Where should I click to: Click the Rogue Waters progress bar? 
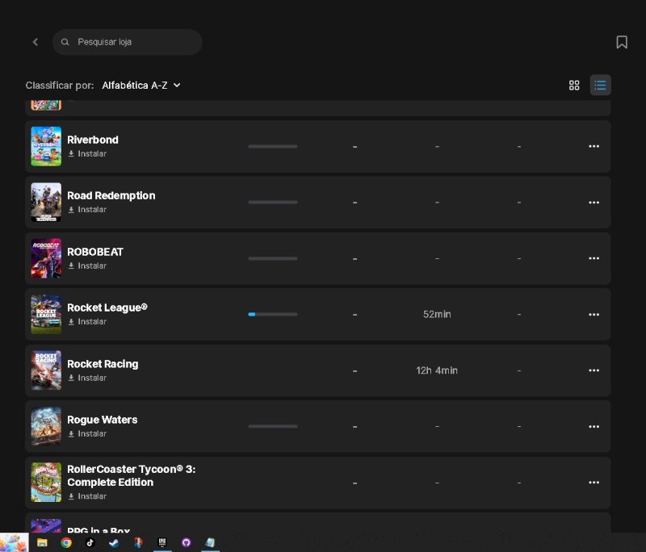273,426
